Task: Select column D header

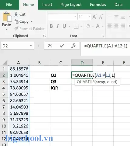Action: (82, 63)
